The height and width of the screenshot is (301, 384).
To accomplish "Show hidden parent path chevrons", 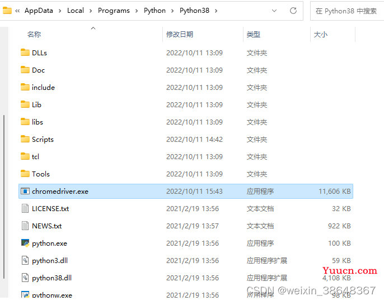I will (17, 11).
